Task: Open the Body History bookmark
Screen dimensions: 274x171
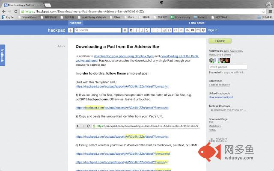Action: (181, 17)
